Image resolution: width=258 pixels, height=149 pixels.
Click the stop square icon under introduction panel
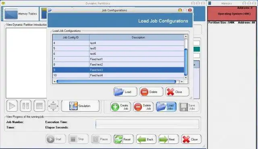40,106
